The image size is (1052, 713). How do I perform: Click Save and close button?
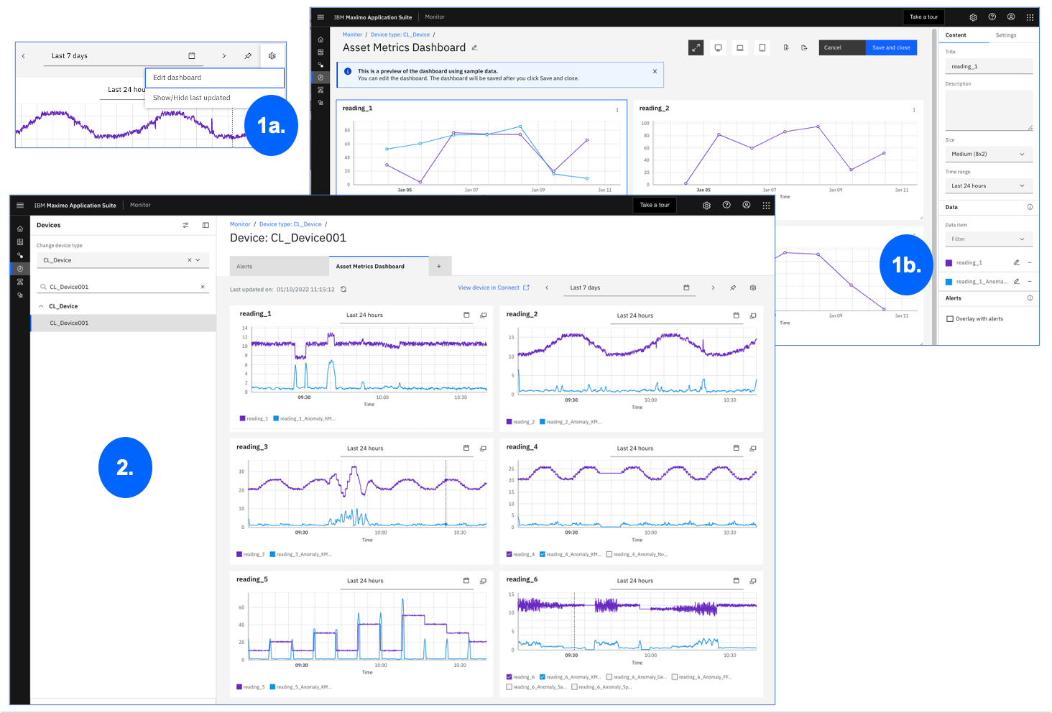pos(891,47)
